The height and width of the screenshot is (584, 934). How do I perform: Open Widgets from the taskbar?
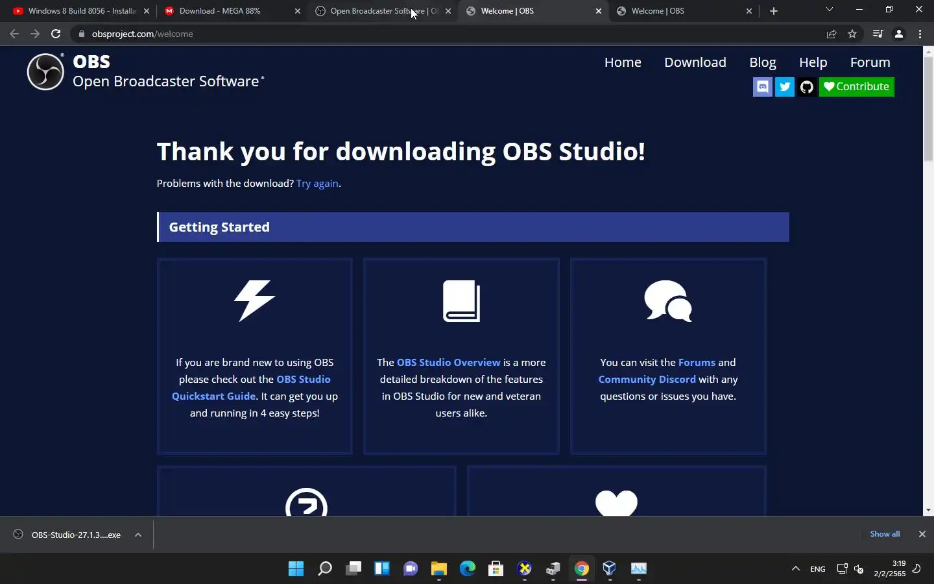(382, 569)
